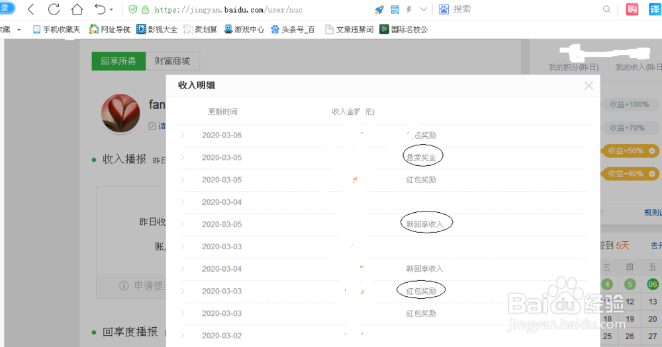
Task: Click the 收益+50% badge
Action: [630, 151]
